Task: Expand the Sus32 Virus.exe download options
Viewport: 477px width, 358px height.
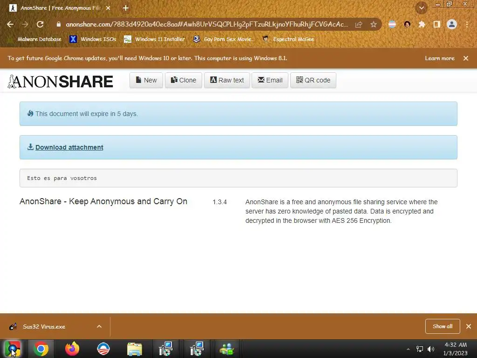Action: pyautogui.click(x=99, y=326)
